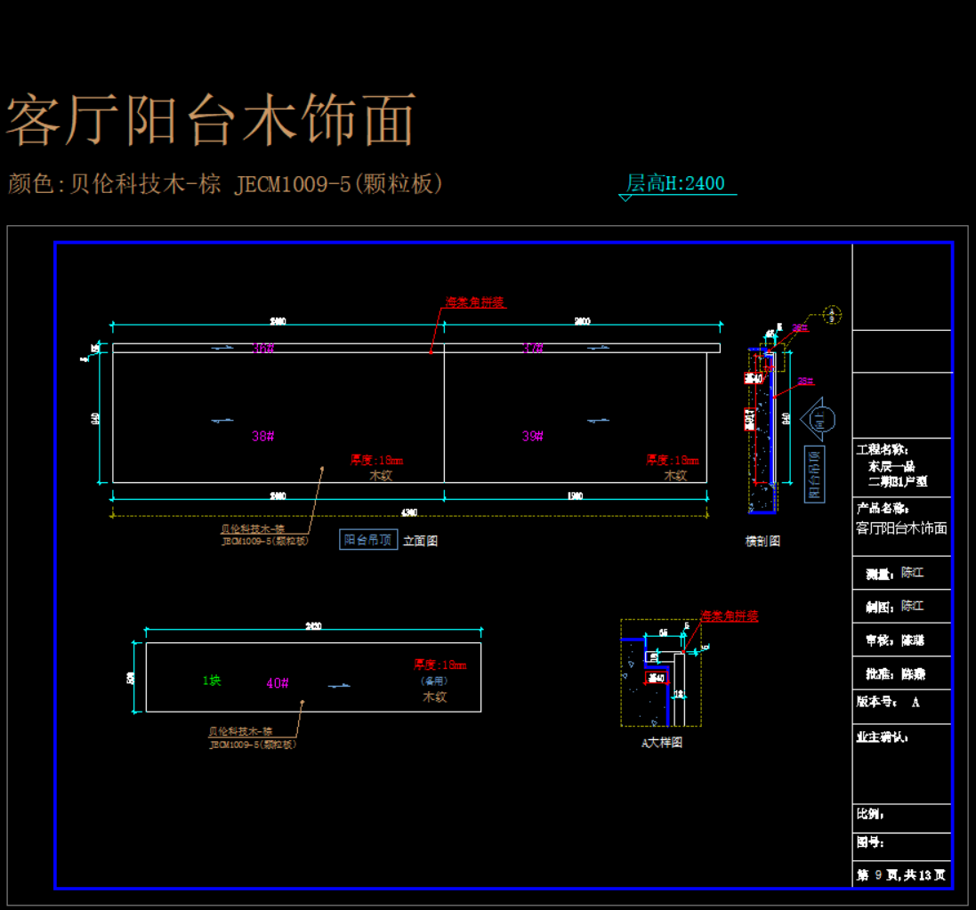Select grain direction arrow in panel 38#
Viewport: 976px width, 910px height.
click(222, 420)
